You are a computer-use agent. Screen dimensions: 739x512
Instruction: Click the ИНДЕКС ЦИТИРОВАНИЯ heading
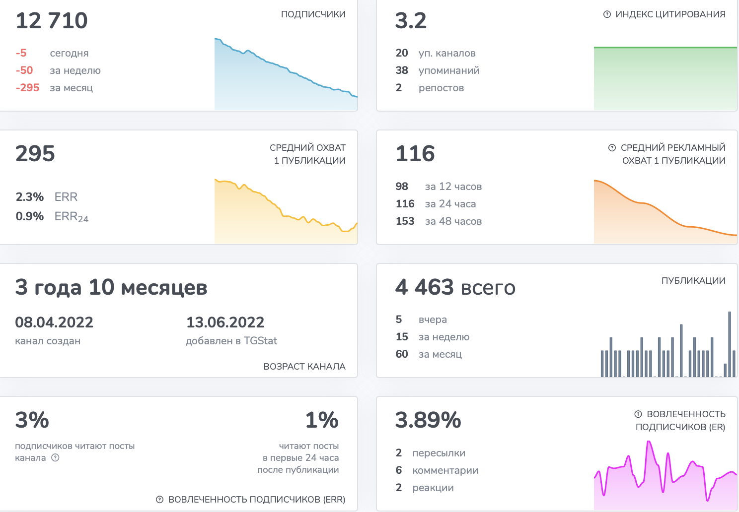coord(670,14)
